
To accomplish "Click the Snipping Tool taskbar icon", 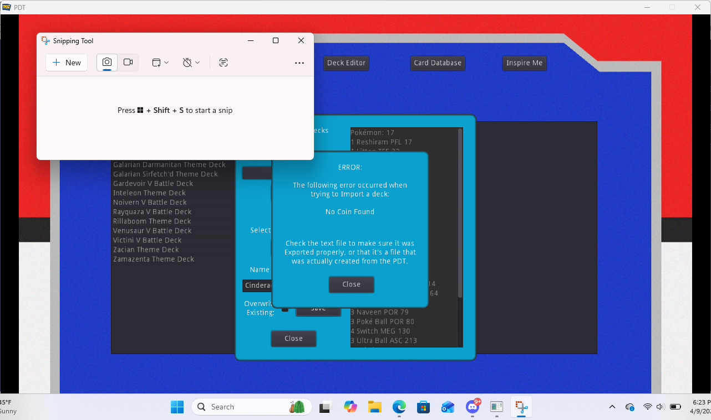I will coord(521,407).
